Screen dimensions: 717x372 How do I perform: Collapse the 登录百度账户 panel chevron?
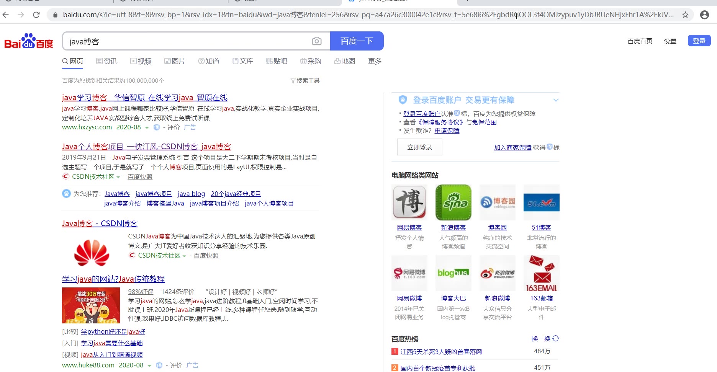(x=556, y=100)
